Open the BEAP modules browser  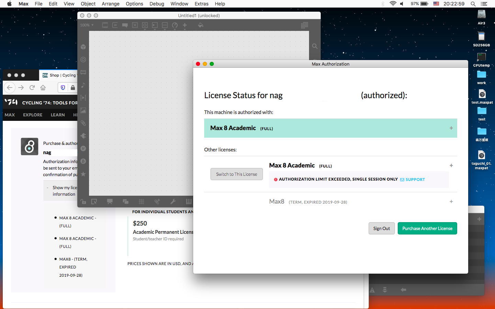(x=83, y=161)
